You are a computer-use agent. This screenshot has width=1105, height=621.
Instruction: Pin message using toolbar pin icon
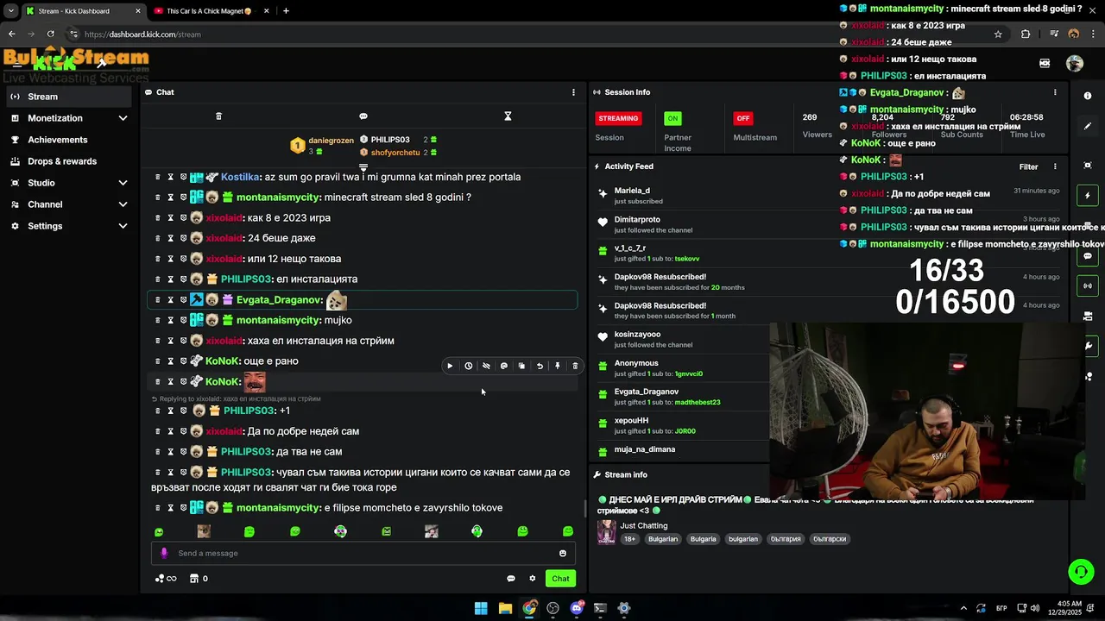coord(558,367)
